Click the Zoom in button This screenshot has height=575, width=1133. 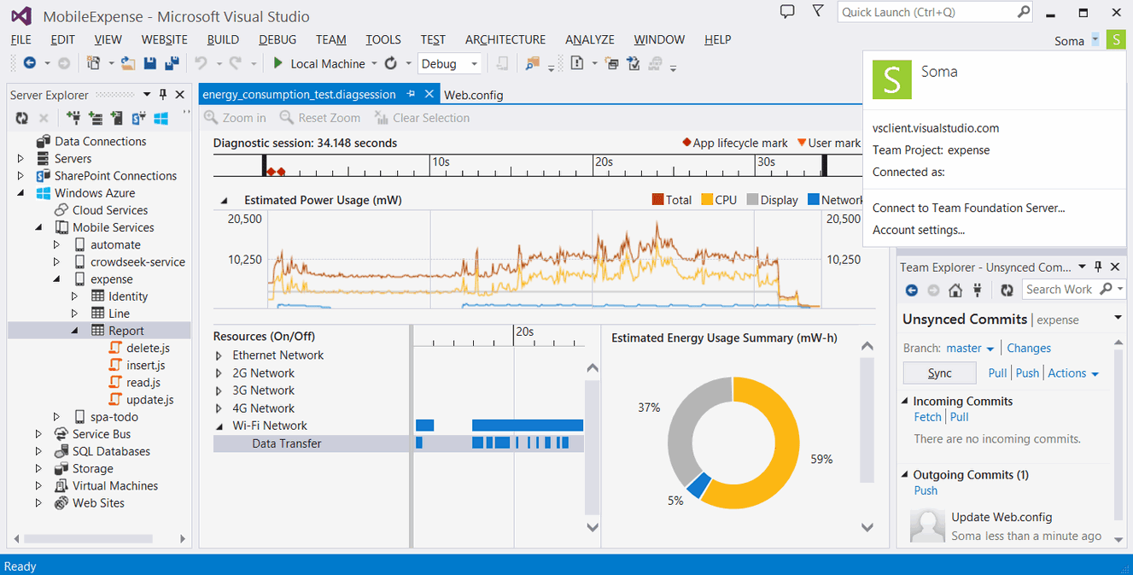(x=235, y=118)
